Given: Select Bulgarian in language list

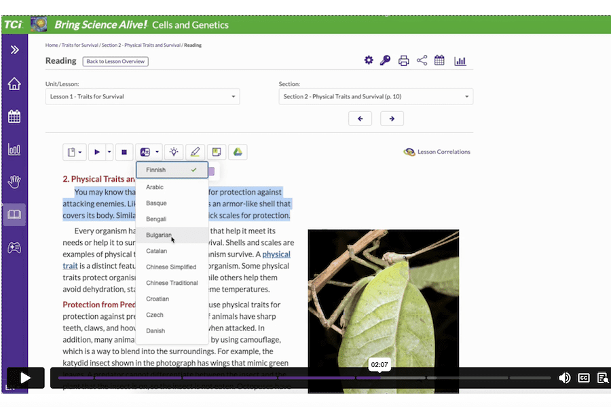Looking at the screenshot, I should (x=172, y=235).
